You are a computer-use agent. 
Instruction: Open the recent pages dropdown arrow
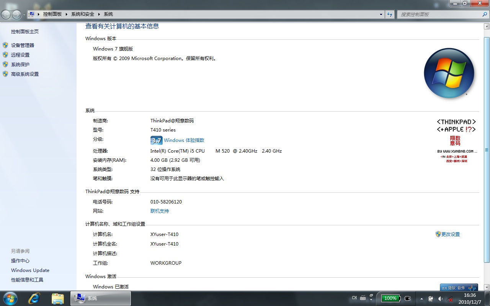[24, 15]
